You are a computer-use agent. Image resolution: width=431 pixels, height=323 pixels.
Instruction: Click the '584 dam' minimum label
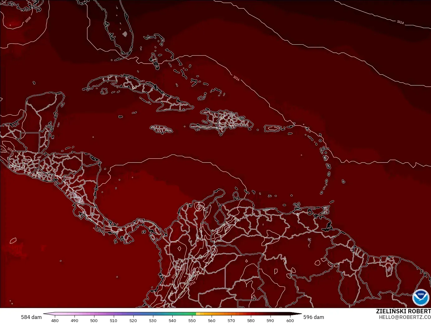pyautogui.click(x=31, y=317)
